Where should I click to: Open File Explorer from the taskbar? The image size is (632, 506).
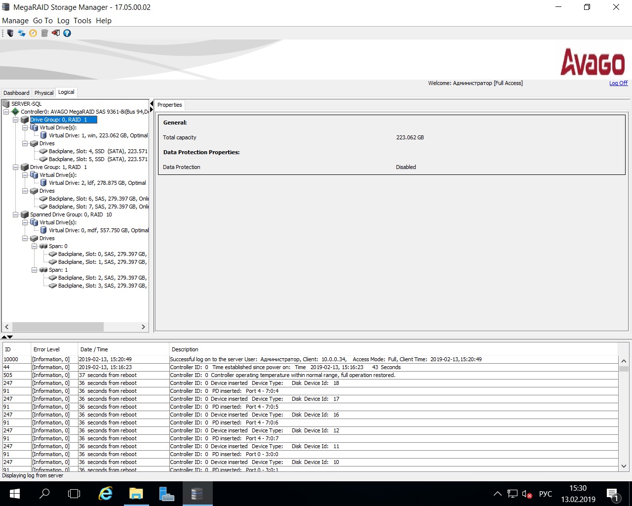[x=136, y=493]
